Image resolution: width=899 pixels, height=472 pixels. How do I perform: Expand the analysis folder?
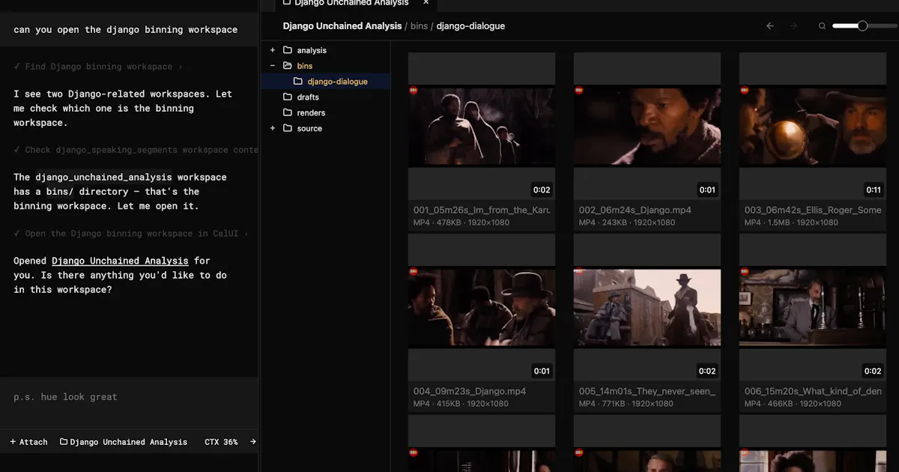[x=273, y=50]
